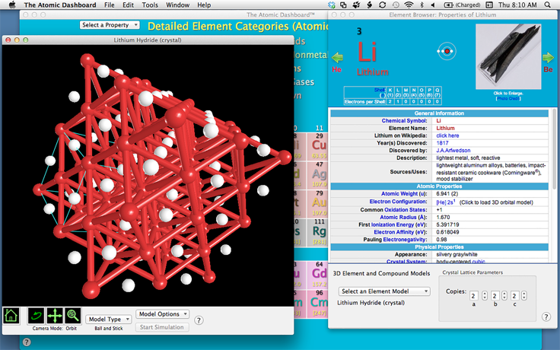
Task: Select the Gd element tile in periodic table
Action: tap(319, 275)
